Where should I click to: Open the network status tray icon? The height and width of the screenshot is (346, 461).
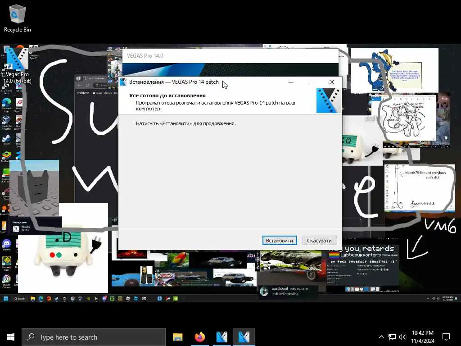(392, 337)
